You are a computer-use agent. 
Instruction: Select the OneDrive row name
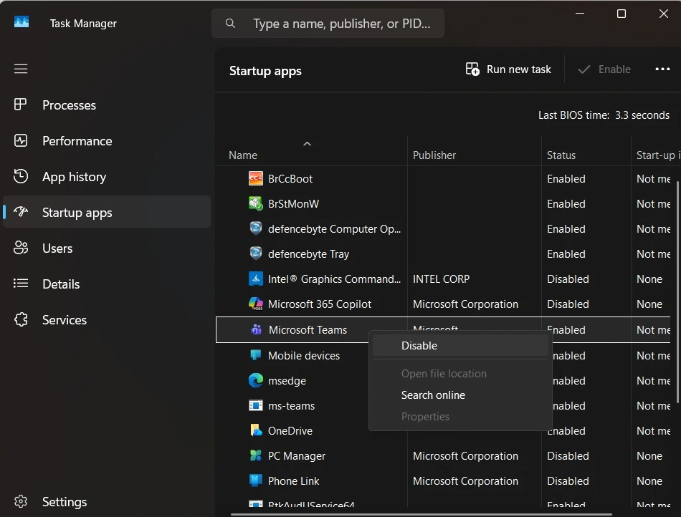click(290, 430)
